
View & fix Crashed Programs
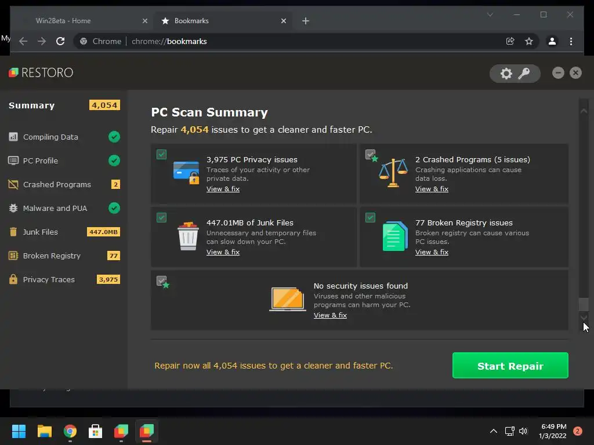pyautogui.click(x=432, y=189)
